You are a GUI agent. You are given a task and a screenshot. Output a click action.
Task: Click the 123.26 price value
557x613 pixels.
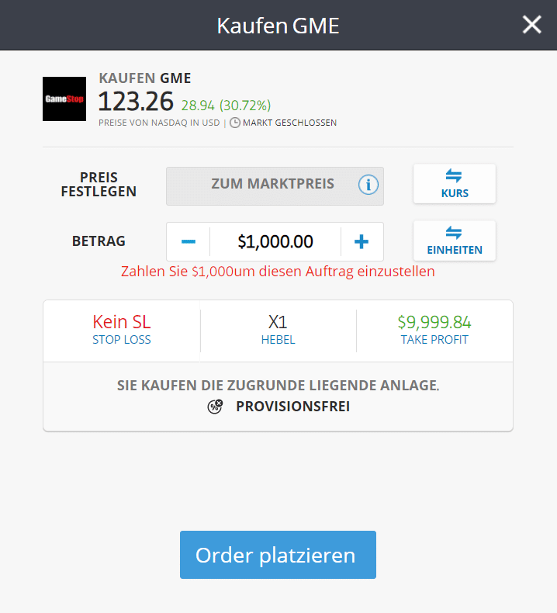coord(136,102)
